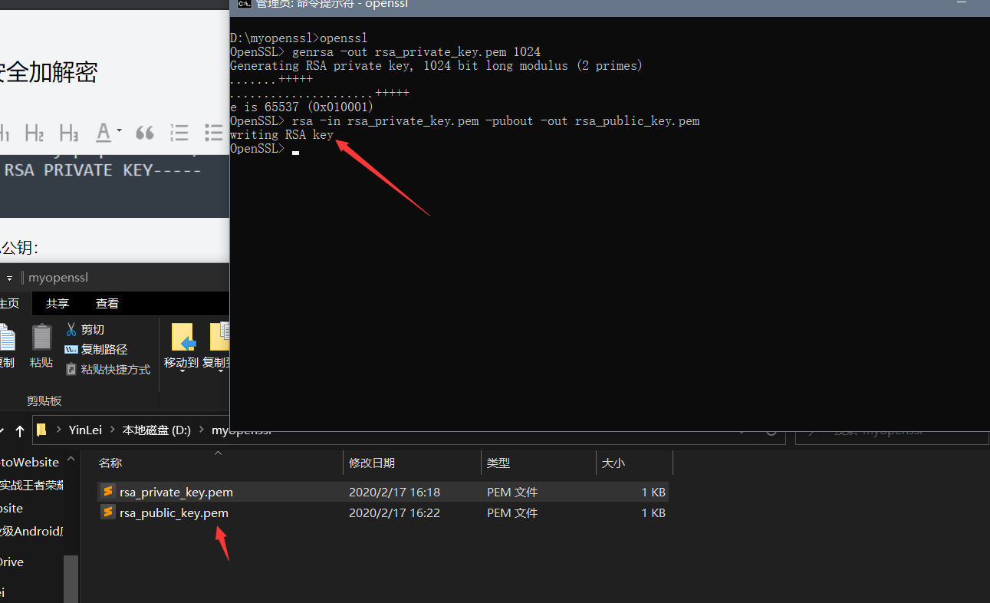Open the quick access toolbar dropdown arrow
Viewport: 990px width, 603px height.
9,278
